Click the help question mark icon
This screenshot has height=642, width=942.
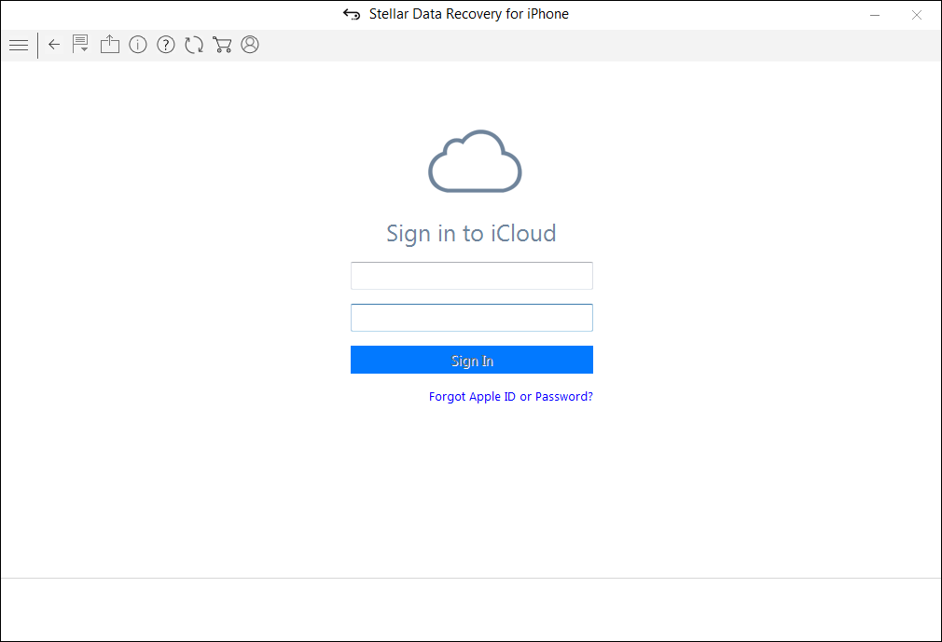click(x=166, y=45)
